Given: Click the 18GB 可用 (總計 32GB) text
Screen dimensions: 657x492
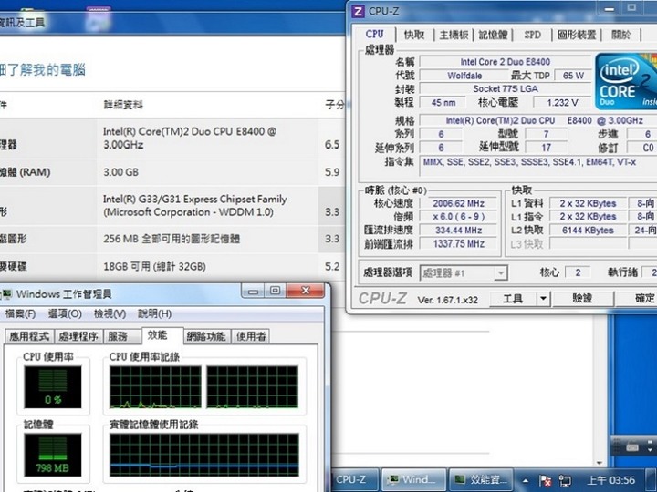Looking at the screenshot, I should pyautogui.click(x=154, y=266).
